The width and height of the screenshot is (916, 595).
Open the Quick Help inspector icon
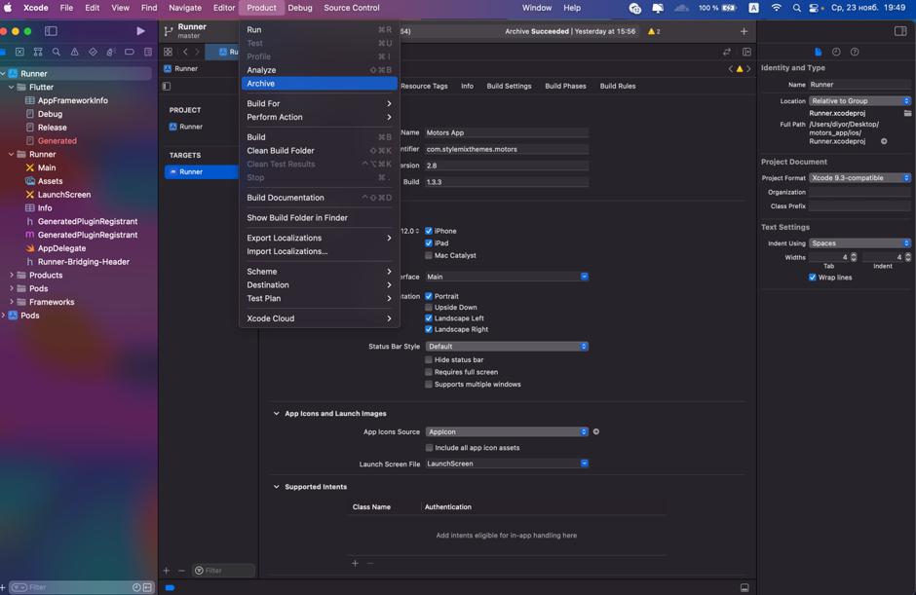(855, 52)
